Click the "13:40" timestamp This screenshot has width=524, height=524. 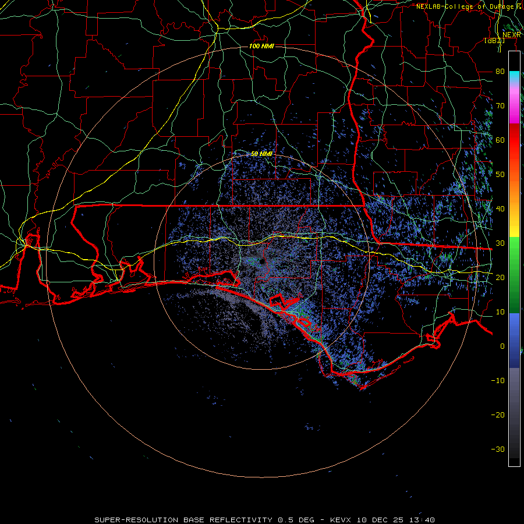423,520
